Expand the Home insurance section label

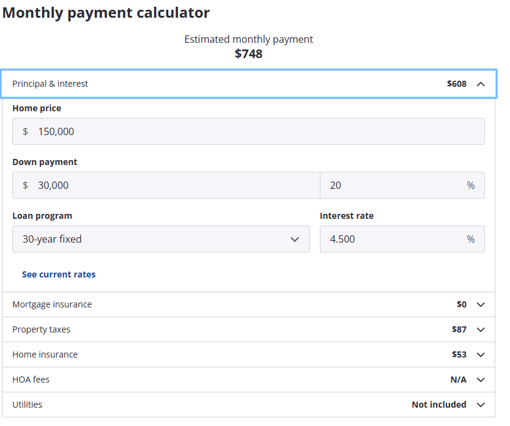click(x=45, y=354)
